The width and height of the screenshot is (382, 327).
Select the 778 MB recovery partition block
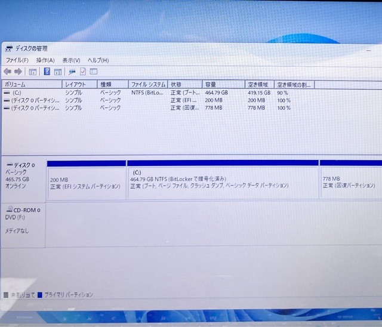coord(351,180)
